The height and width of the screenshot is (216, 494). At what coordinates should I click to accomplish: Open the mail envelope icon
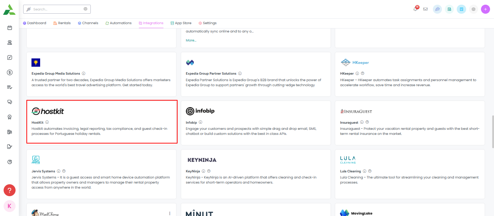[425, 9]
